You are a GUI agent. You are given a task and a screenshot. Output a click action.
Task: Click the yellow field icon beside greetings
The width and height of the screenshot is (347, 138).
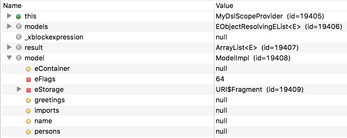point(28,100)
